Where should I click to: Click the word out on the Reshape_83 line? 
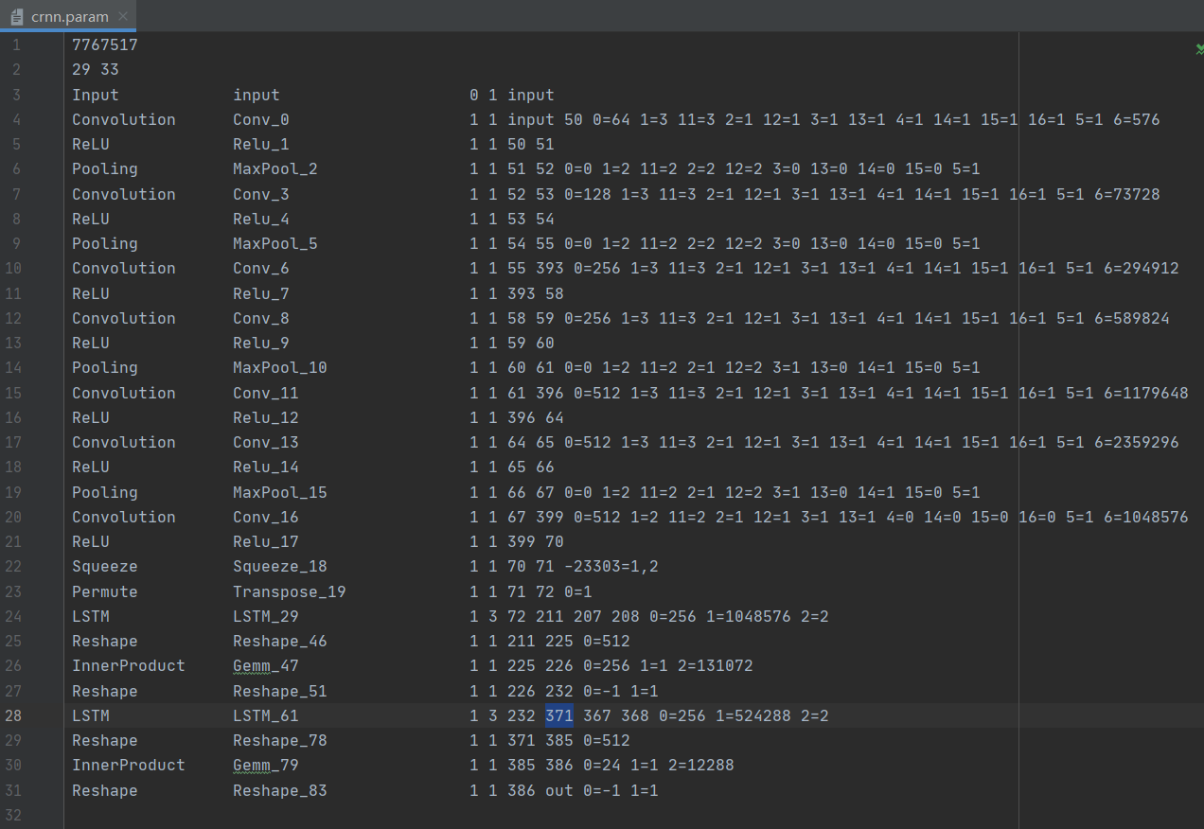pos(559,791)
